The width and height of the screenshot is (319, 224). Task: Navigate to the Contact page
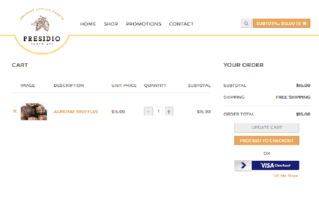click(x=181, y=24)
